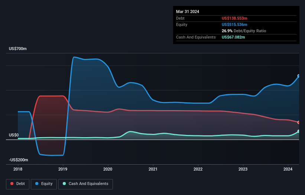
Task: Select the 2024 x-axis label
Action: point(288,169)
